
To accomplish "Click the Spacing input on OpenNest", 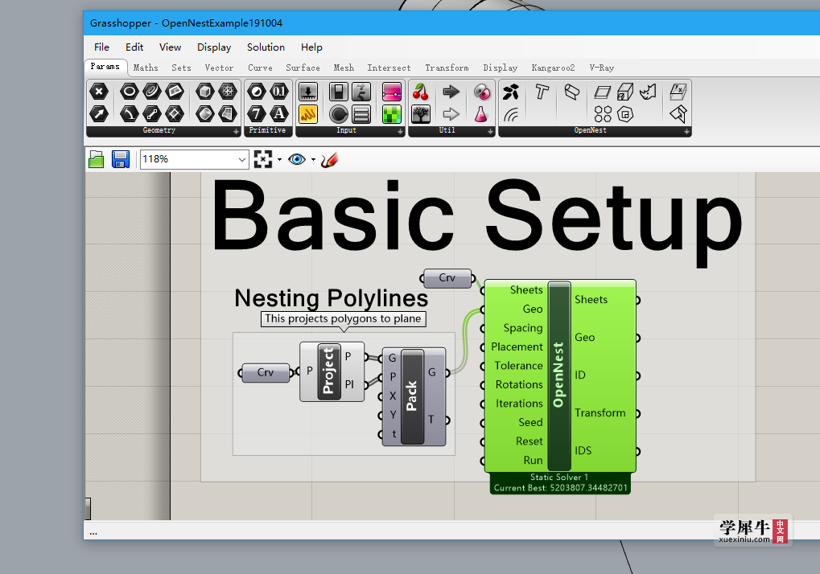I will pyautogui.click(x=523, y=328).
